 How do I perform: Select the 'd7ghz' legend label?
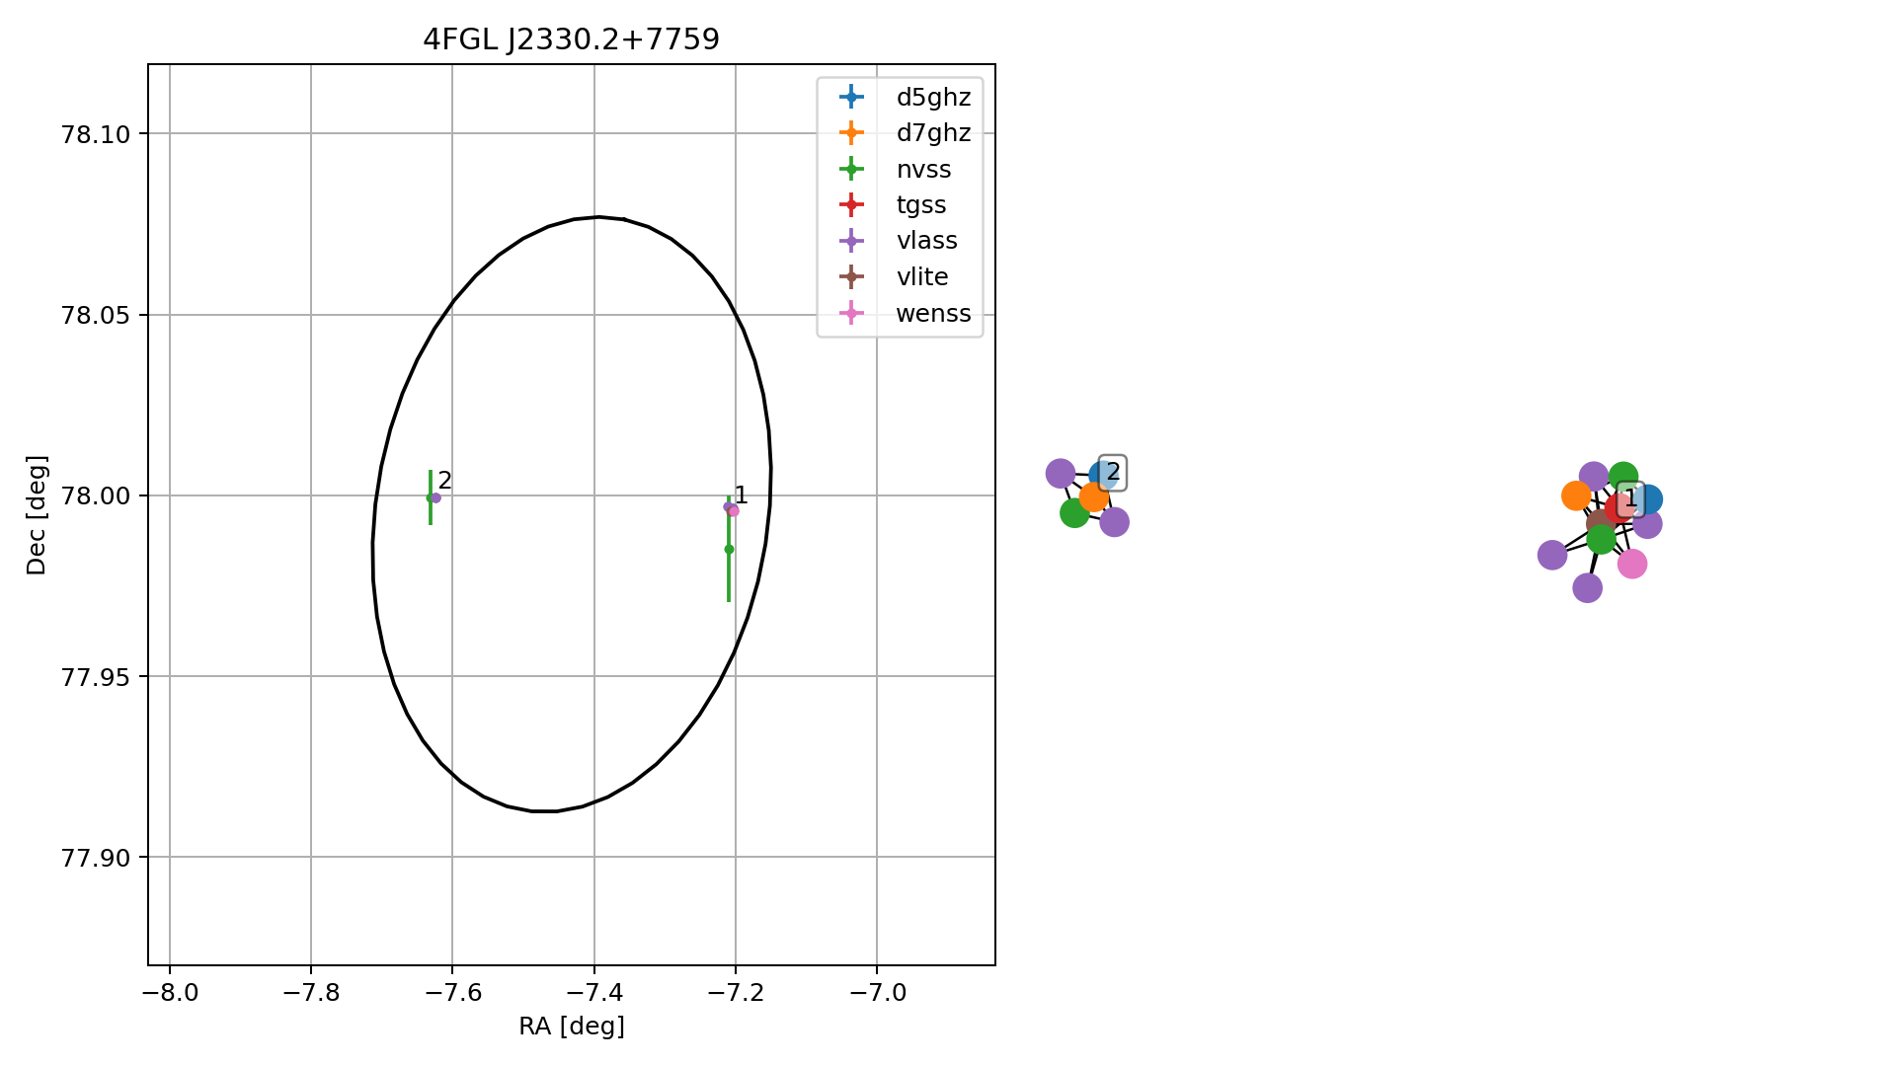[933, 133]
